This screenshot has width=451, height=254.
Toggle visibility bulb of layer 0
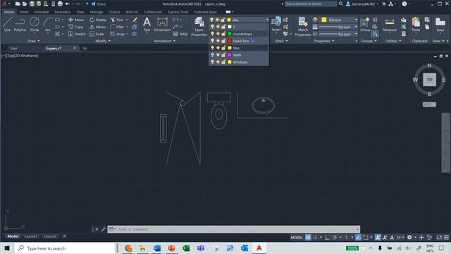pyautogui.click(x=212, y=27)
